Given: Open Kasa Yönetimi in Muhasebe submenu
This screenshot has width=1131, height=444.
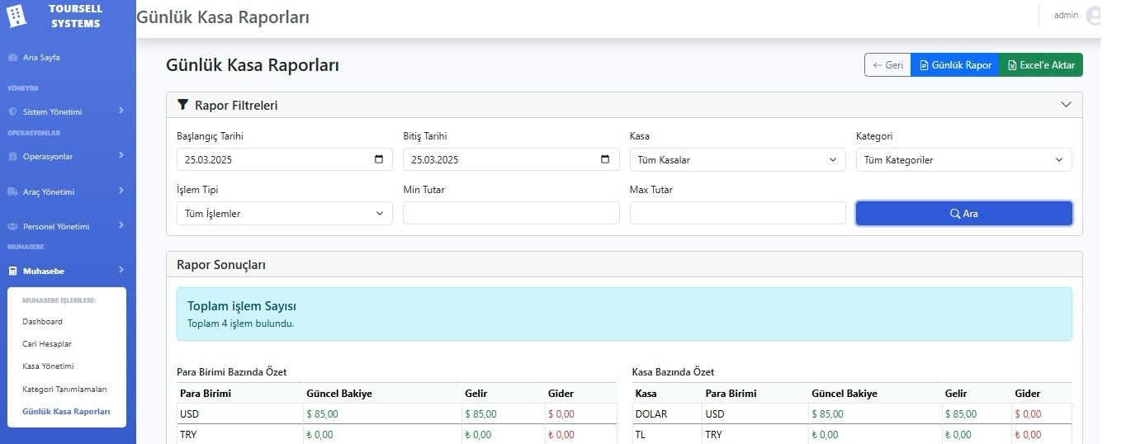Looking at the screenshot, I should point(48,366).
